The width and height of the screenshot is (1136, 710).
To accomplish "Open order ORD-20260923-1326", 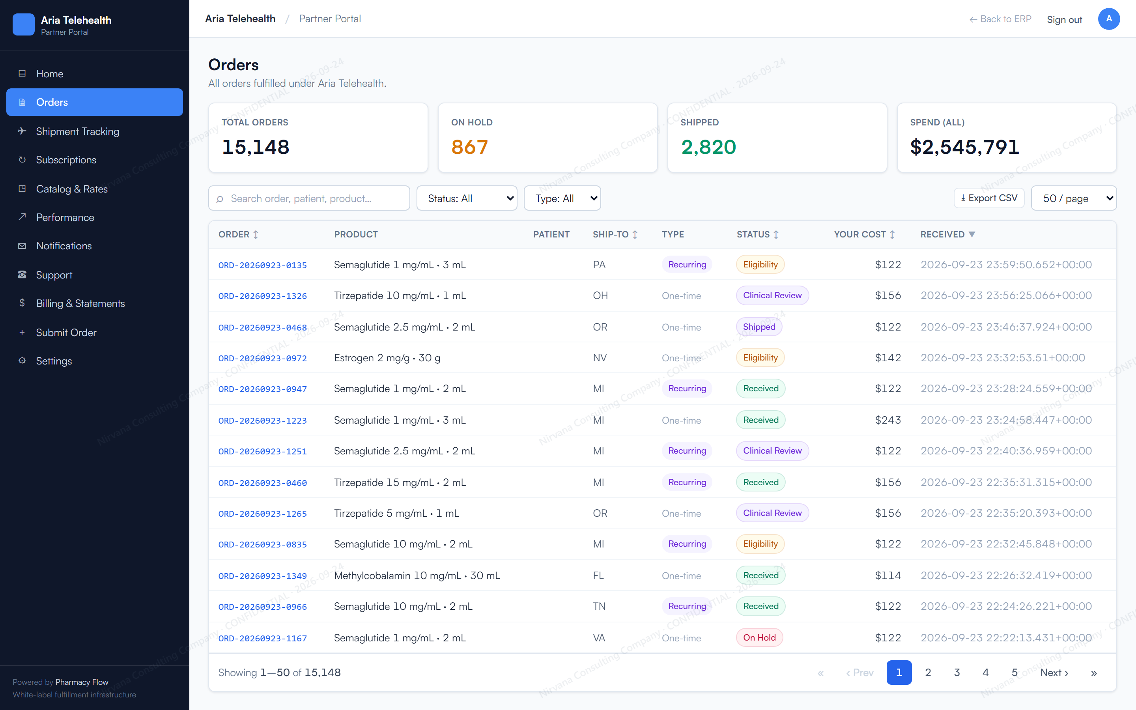I will (262, 296).
